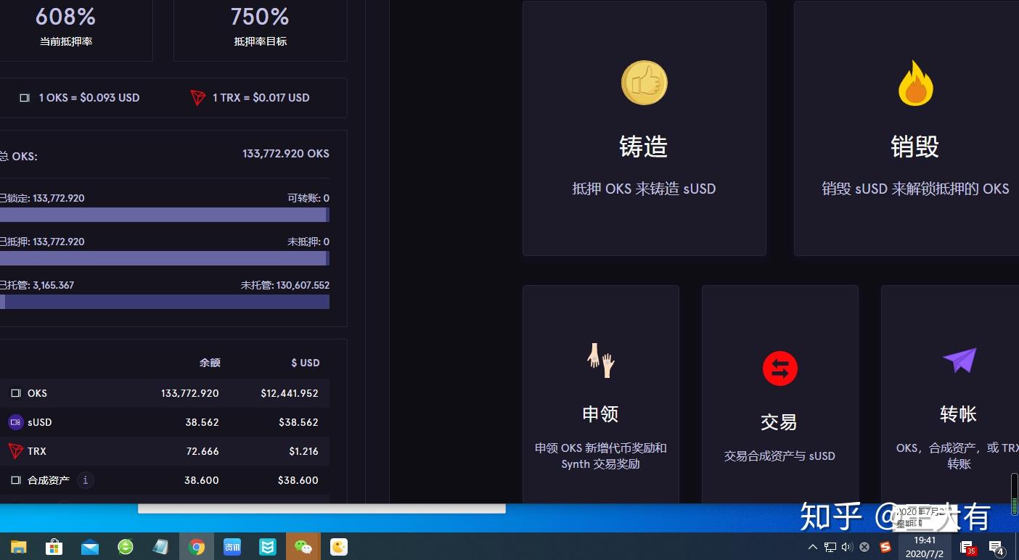
Task: Open the 铸造 (mint) card
Action: pyautogui.click(x=644, y=128)
